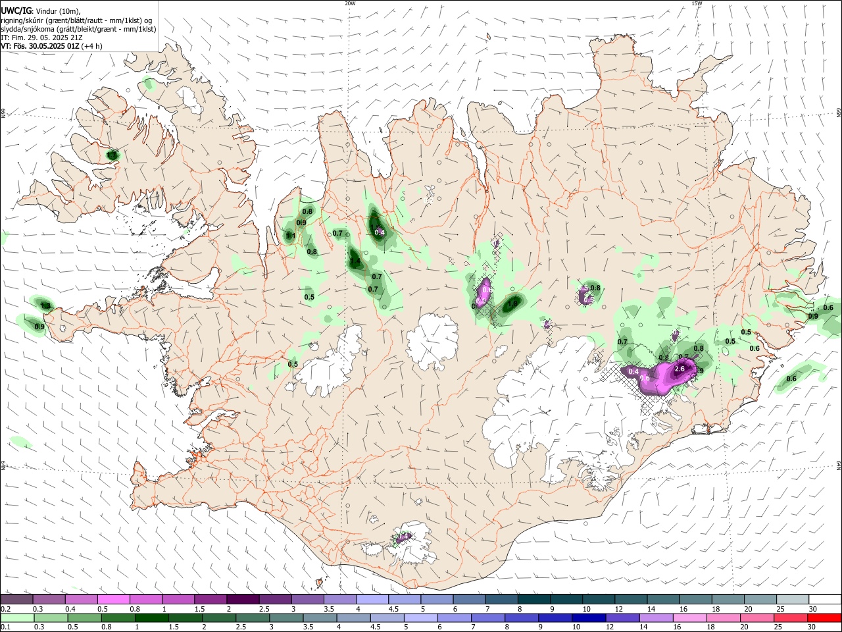This screenshot has height=632, width=842.
Task: Click the 1.4 rain value in the dark green cell
Action: click(x=355, y=261)
